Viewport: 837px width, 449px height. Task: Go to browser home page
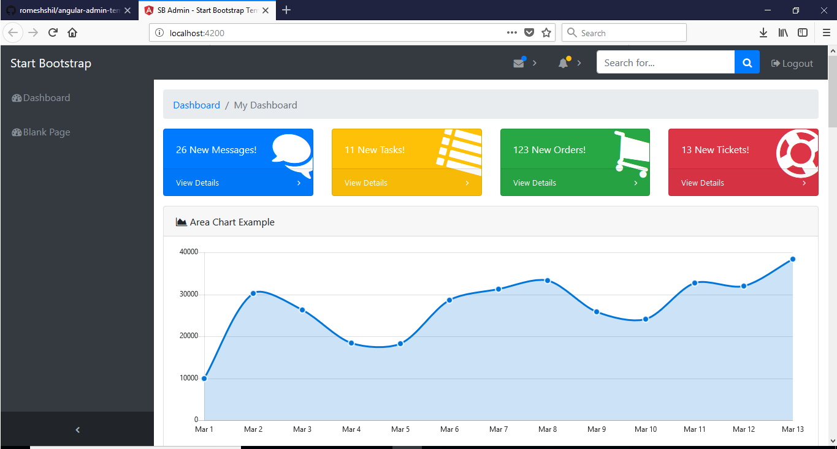click(x=72, y=33)
